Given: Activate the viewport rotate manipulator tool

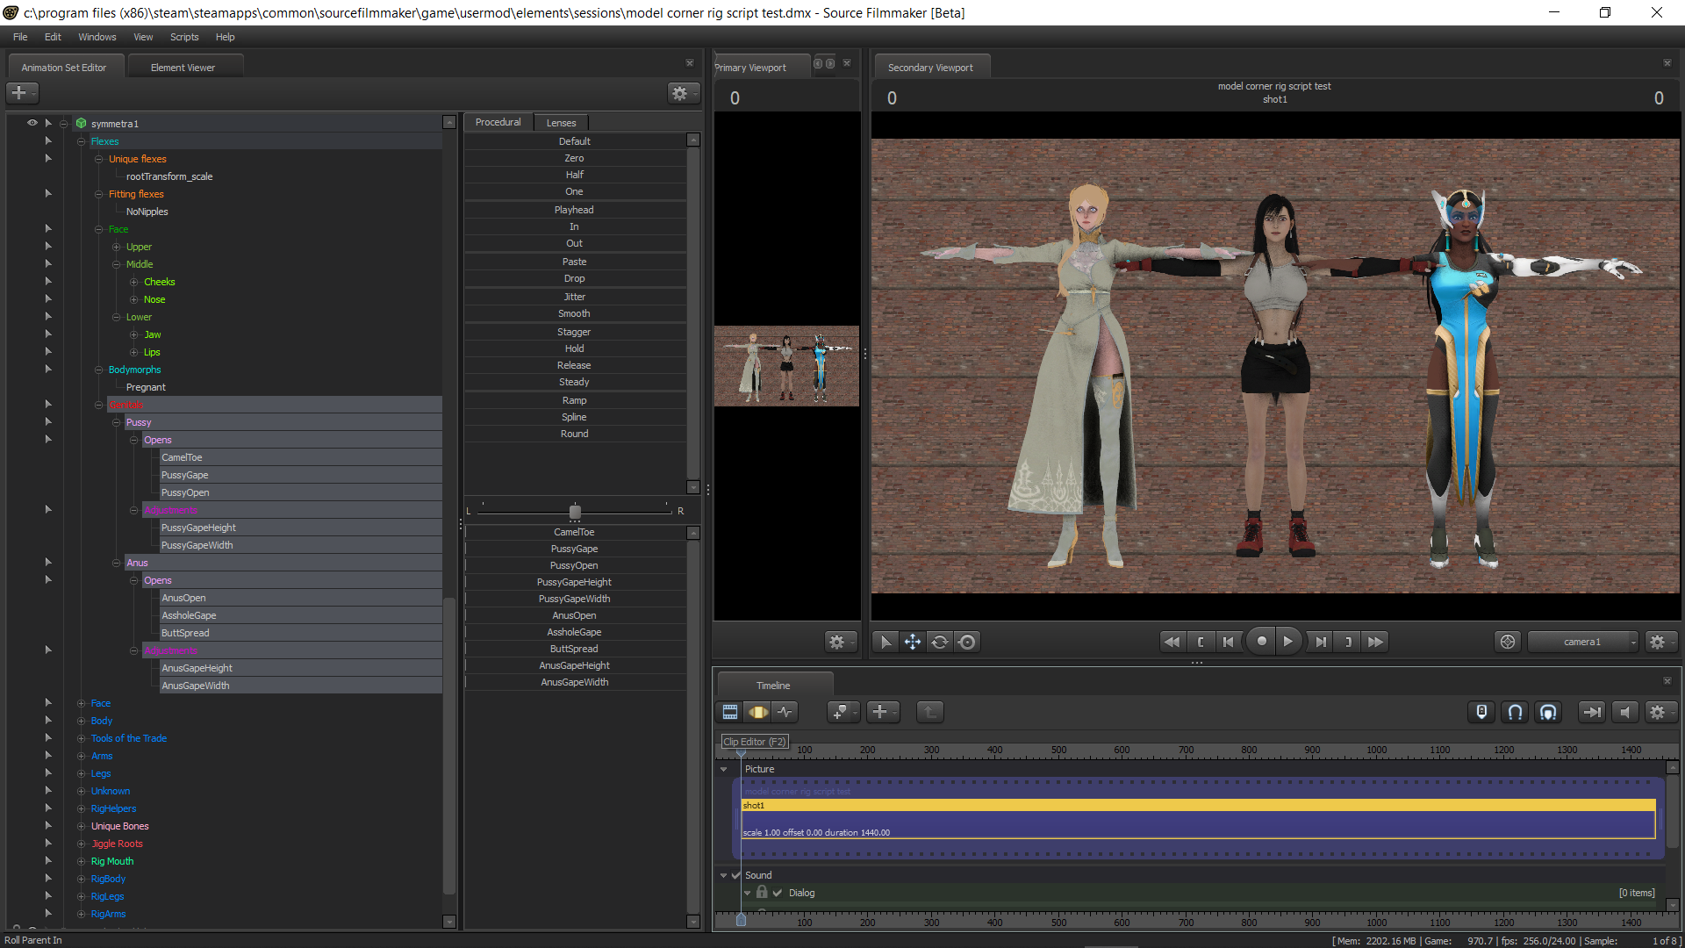Looking at the screenshot, I should pyautogui.click(x=940, y=642).
